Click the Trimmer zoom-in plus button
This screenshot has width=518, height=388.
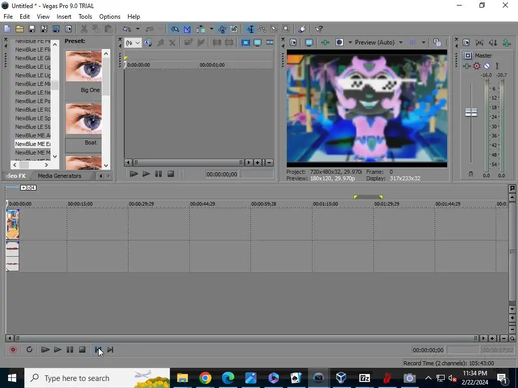click(x=257, y=162)
